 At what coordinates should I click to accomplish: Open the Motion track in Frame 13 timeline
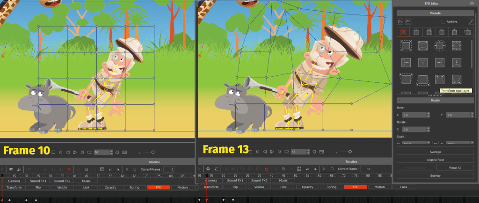379,187
